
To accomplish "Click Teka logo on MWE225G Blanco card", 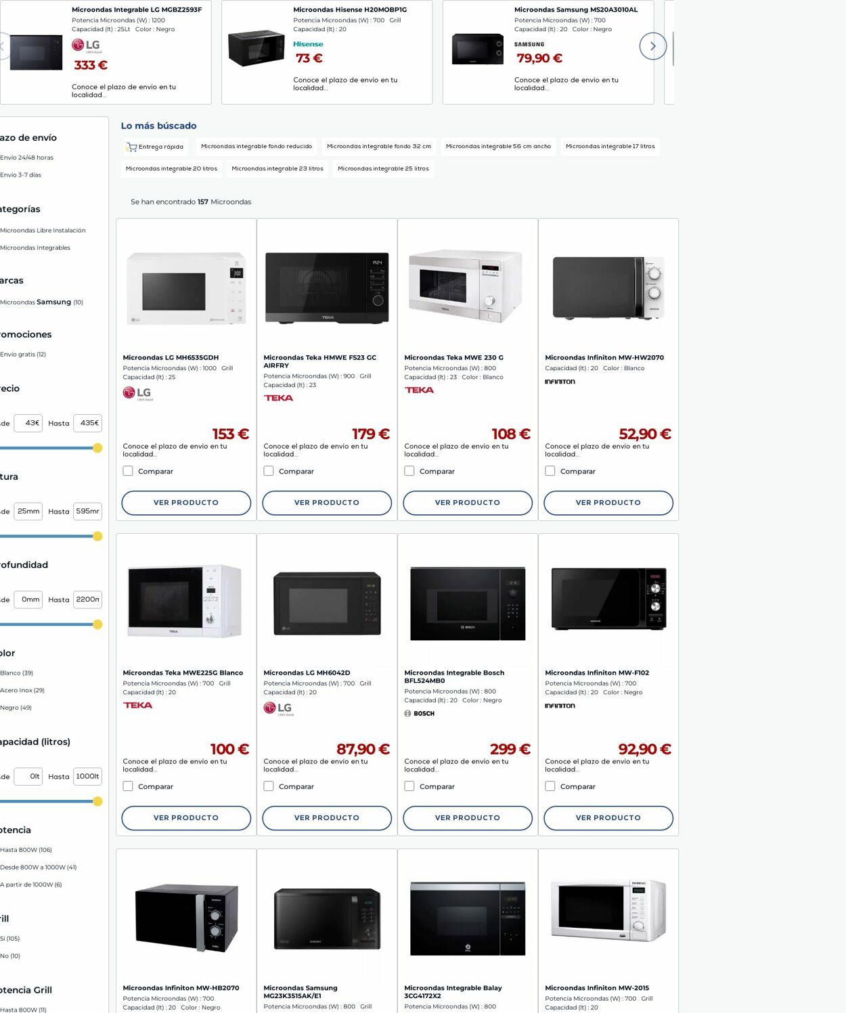I will coord(137,705).
